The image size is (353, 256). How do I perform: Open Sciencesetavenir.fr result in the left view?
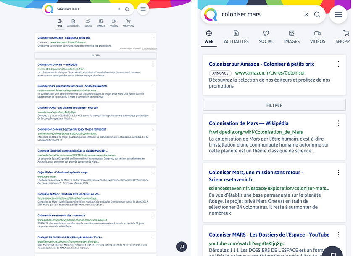click(72, 86)
